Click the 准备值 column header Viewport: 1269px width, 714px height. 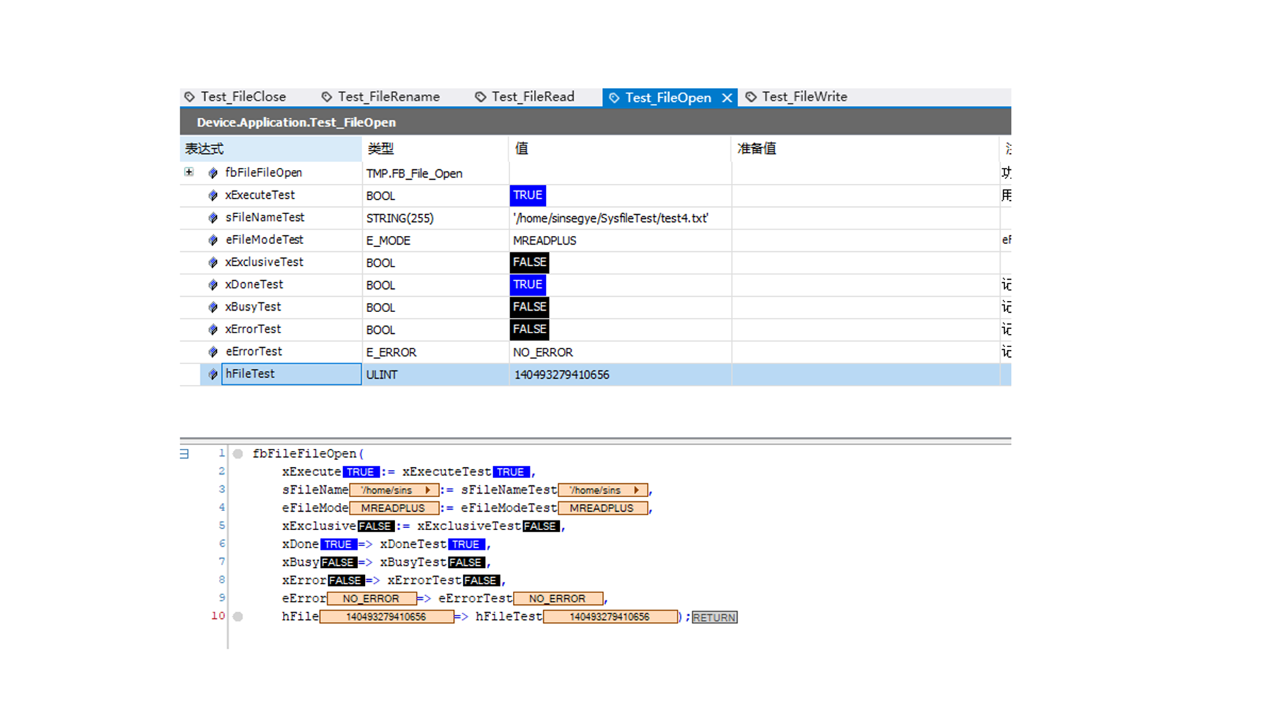865,149
